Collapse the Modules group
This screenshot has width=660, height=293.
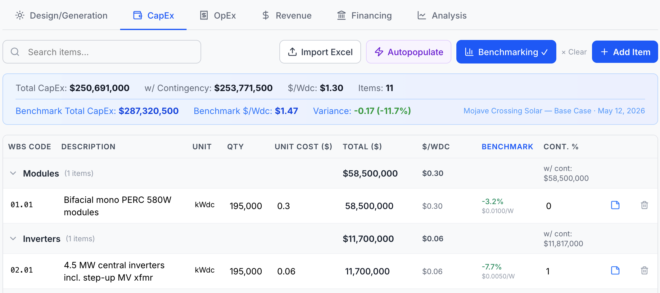pos(13,173)
